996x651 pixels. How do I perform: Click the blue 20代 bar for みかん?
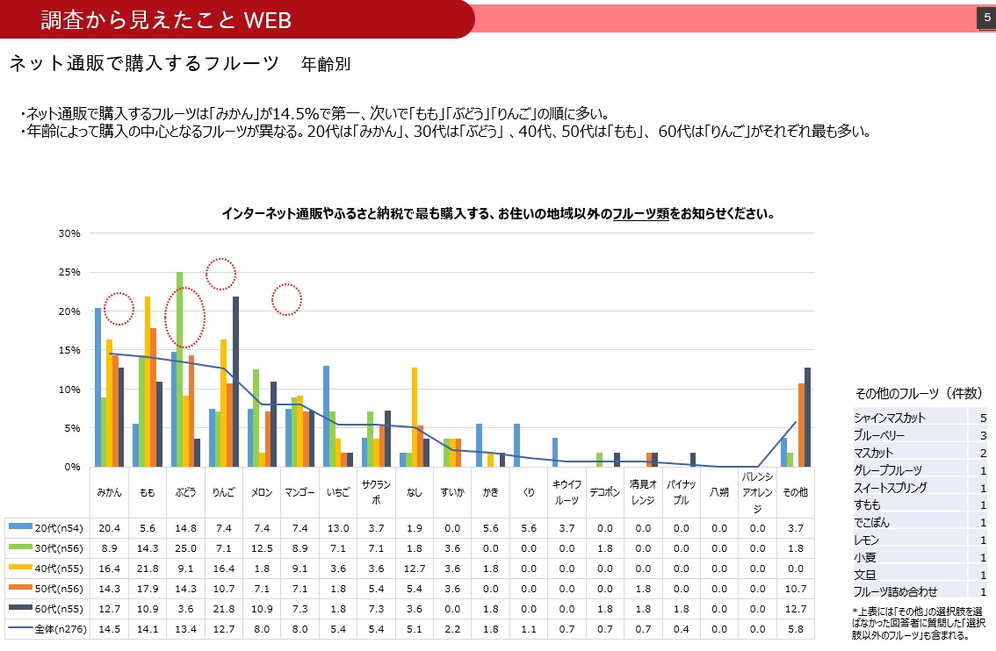(97, 387)
